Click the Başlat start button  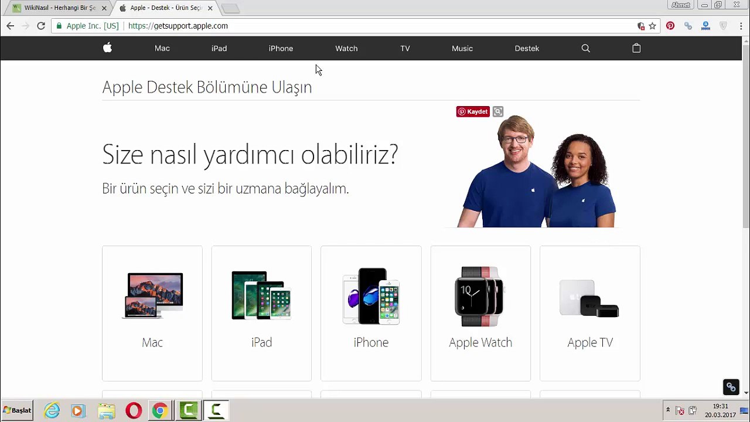17,410
